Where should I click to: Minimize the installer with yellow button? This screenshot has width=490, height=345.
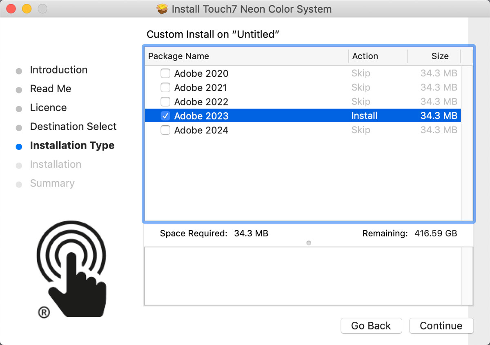[x=27, y=9]
